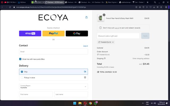Open the clock and date in taskbar
The image size is (170, 106).
point(162,103)
